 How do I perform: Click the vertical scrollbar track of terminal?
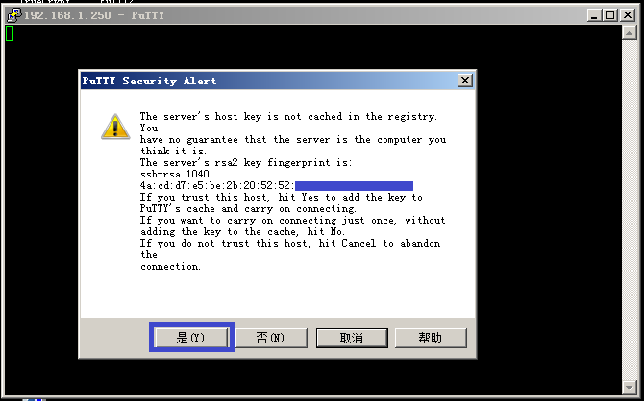point(629,211)
